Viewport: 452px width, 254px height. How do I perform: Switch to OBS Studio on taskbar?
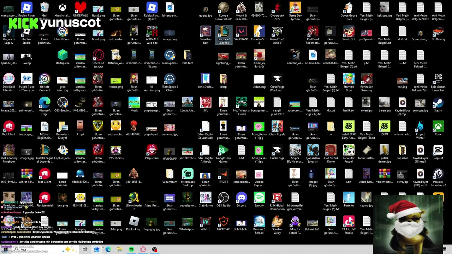point(155,249)
